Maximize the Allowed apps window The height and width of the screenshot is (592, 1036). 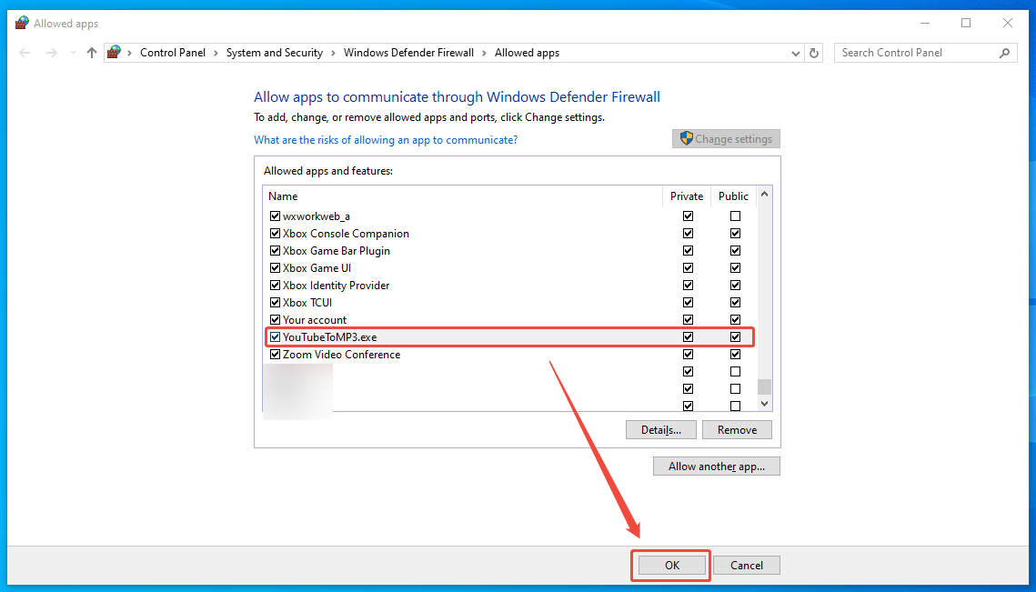click(966, 23)
